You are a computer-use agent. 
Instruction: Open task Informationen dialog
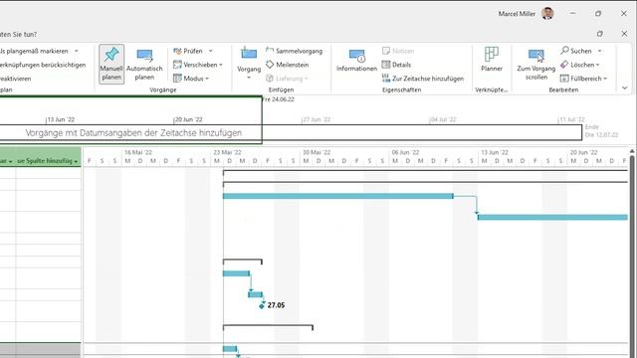tap(356, 61)
